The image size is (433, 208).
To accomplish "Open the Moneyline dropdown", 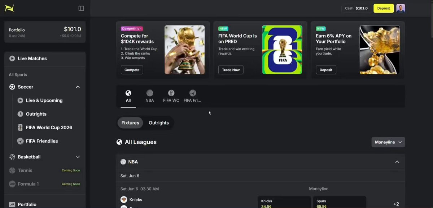I will pos(388,142).
